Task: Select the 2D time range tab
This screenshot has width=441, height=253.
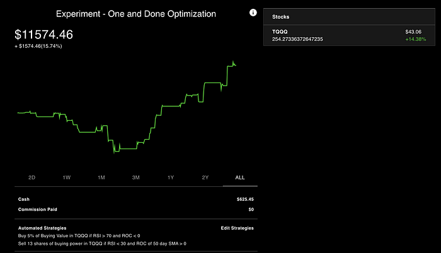Action: pos(31,177)
